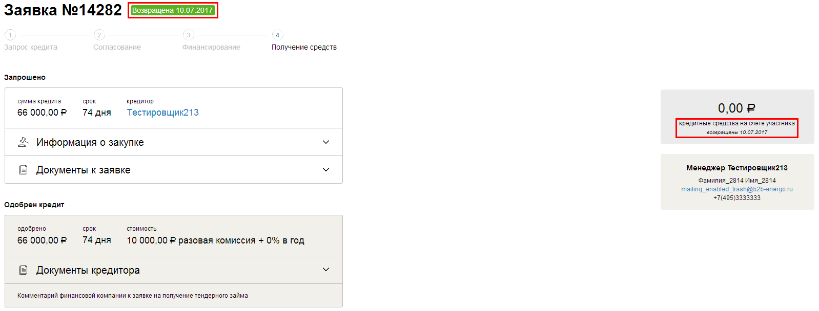Switch to Финансирование step
819x311 pixels.
tap(211, 47)
